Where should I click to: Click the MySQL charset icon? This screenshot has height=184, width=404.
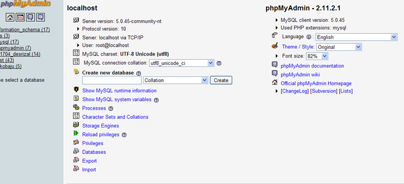tap(76, 53)
